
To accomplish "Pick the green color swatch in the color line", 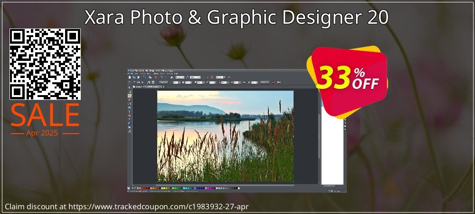I will [175, 188].
